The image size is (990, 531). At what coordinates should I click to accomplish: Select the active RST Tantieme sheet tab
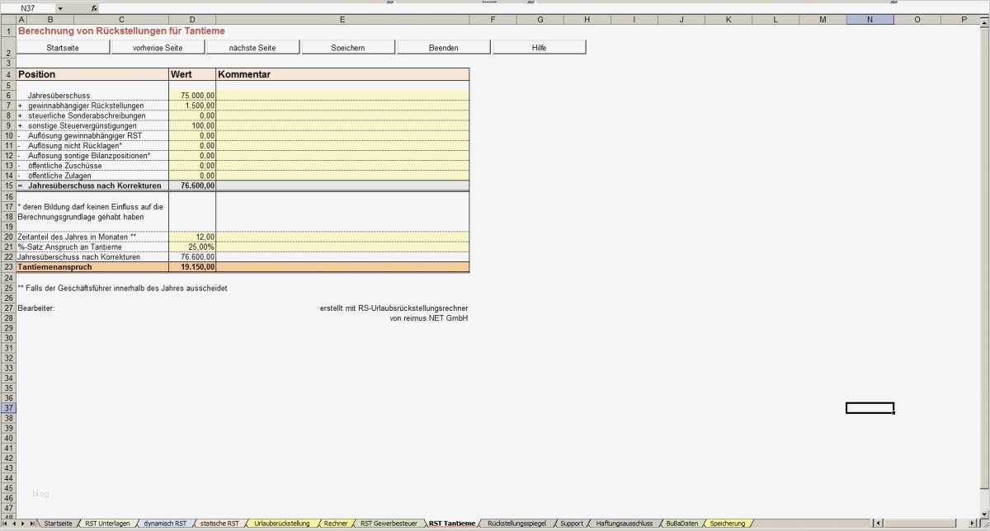click(x=452, y=524)
